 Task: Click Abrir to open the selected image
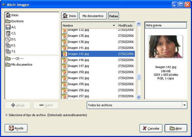[x=176, y=128]
